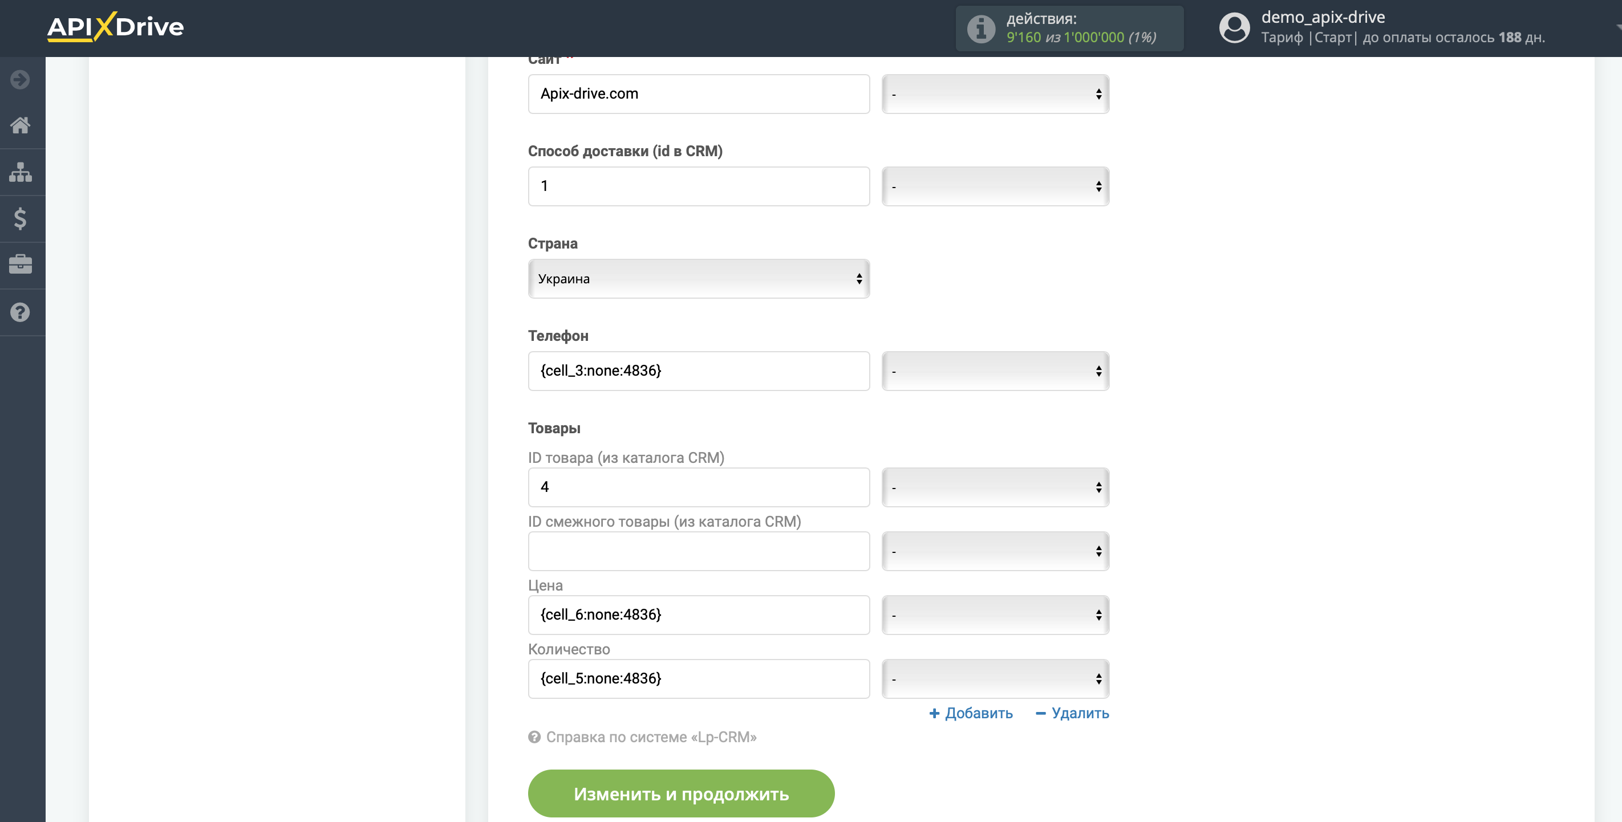Open dropdown next to the Телефон field
The width and height of the screenshot is (1622, 822).
pos(995,371)
